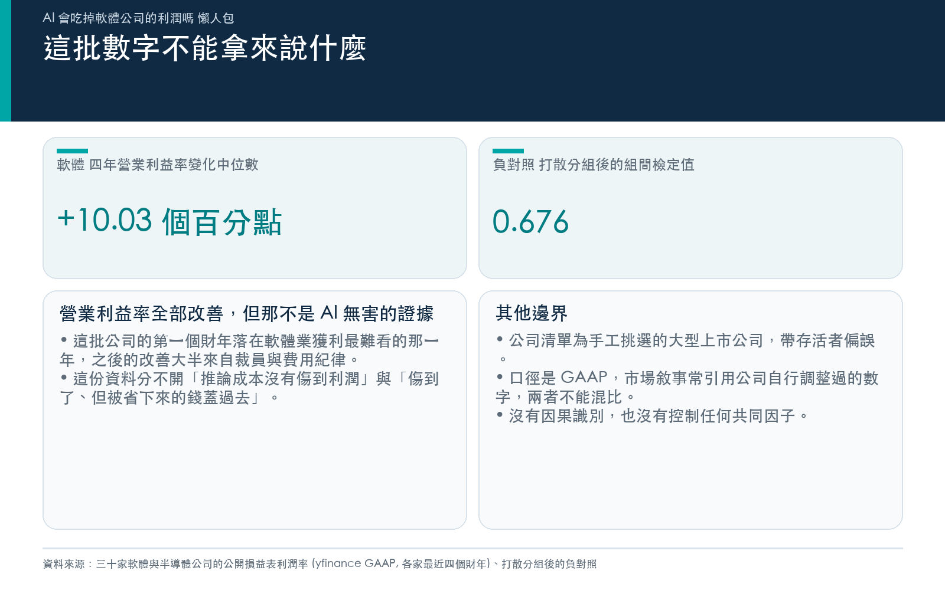This screenshot has width=945, height=590.
Task: Click the subtitle 'AI 會吃掉軟體公司的利潤嗎 懶人包'
Action: [x=138, y=18]
